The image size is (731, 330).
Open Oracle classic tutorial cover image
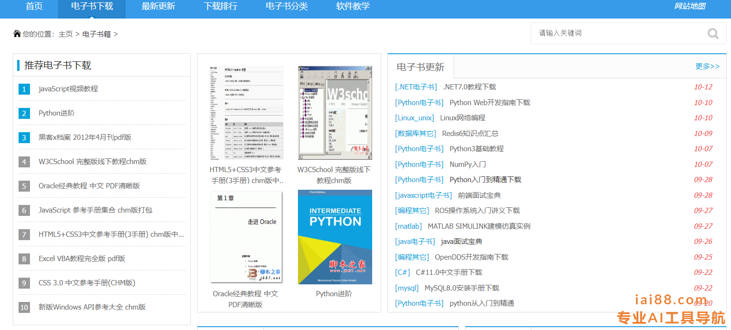(x=247, y=237)
